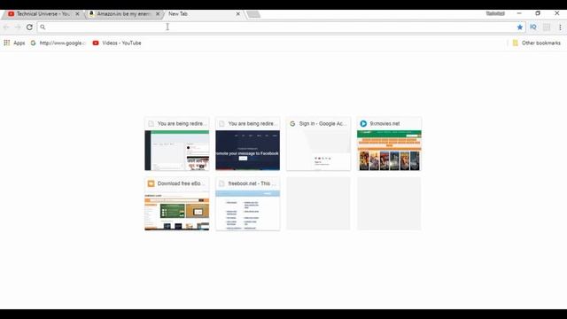Open Chrome's three-dot menu
This screenshot has height=319, width=567.
(560, 27)
